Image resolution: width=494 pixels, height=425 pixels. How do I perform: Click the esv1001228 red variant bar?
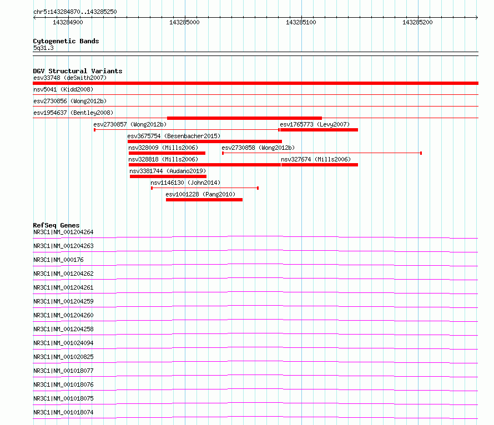click(204, 200)
